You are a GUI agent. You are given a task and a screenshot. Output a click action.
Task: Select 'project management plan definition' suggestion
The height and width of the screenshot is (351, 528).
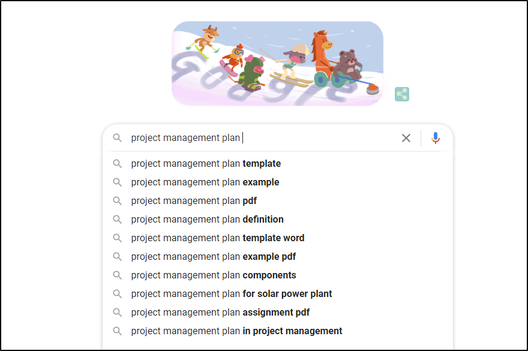coord(207,220)
